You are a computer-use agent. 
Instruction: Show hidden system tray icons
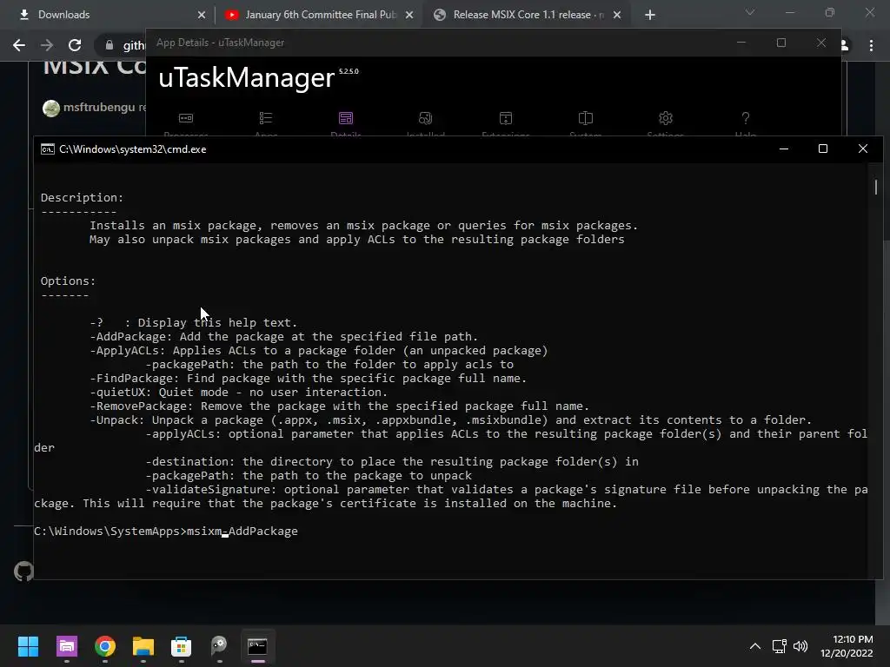click(x=755, y=646)
